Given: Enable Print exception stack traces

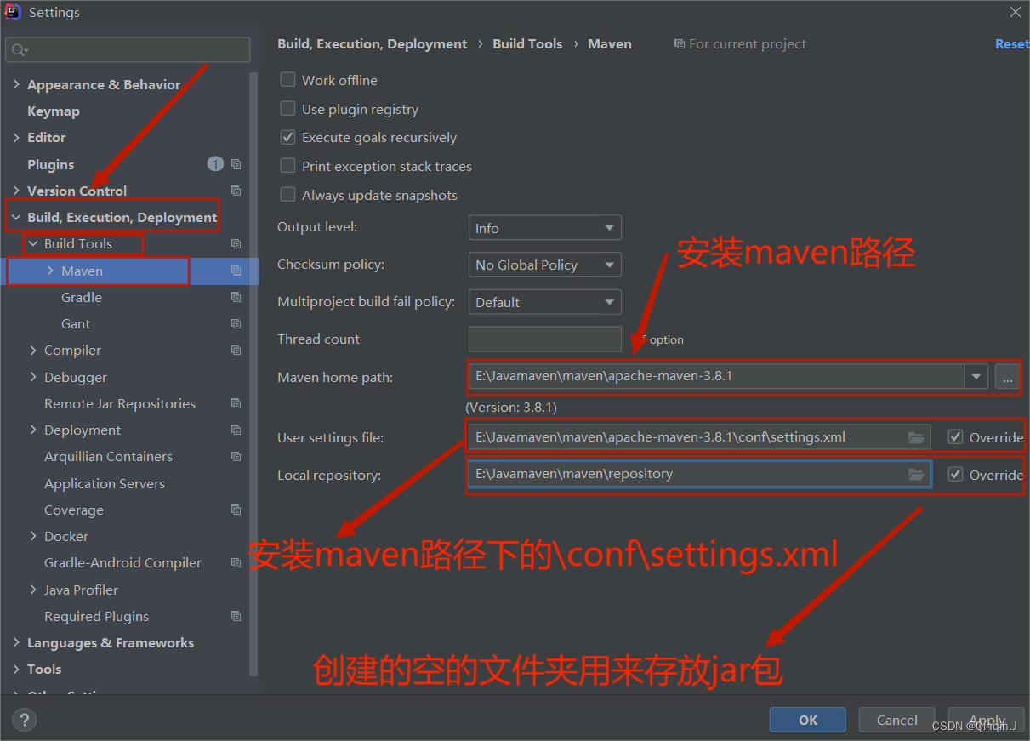Looking at the screenshot, I should point(288,166).
